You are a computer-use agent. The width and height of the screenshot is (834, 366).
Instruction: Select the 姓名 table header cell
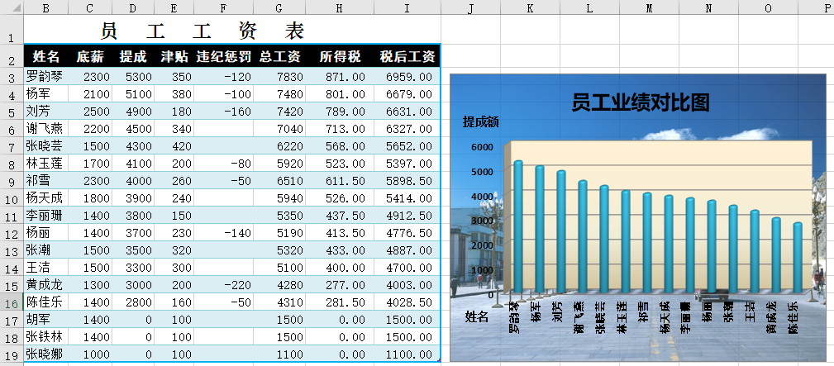pyautogui.click(x=46, y=57)
